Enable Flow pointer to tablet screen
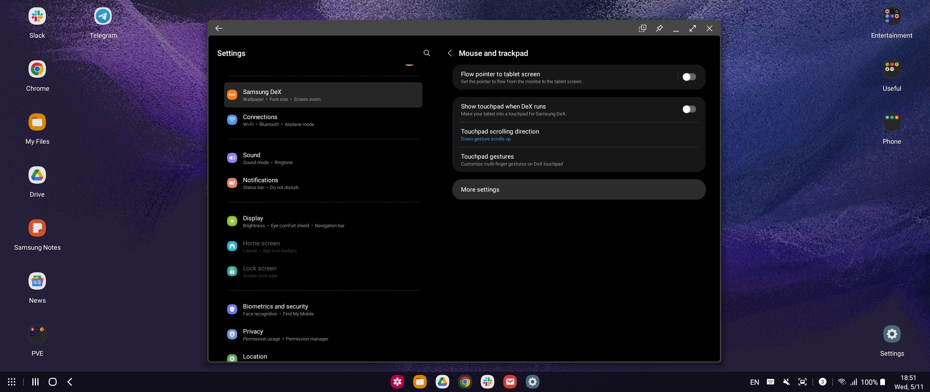The image size is (930, 392). pyautogui.click(x=689, y=77)
